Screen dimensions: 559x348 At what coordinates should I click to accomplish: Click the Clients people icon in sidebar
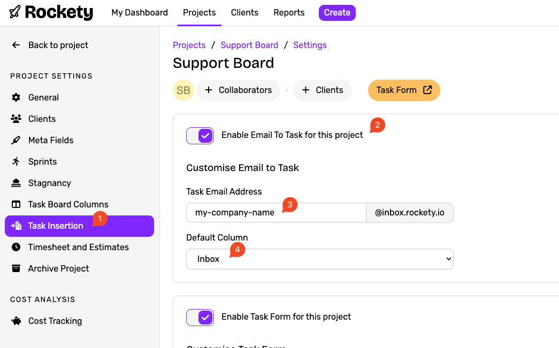[16, 119]
